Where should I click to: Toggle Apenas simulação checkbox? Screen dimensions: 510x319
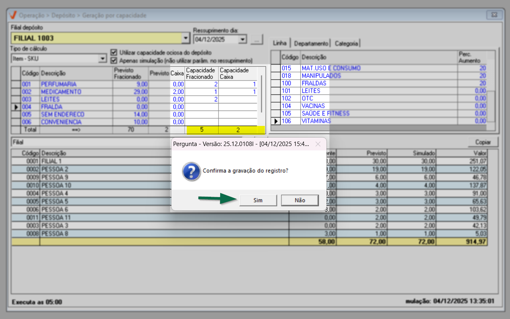(x=114, y=60)
